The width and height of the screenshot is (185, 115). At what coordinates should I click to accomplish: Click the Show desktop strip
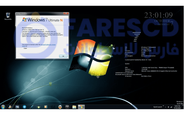[183, 107]
